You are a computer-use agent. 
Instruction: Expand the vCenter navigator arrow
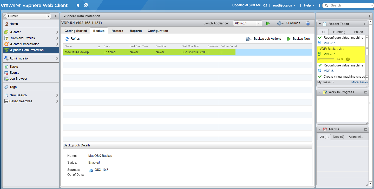point(57,32)
